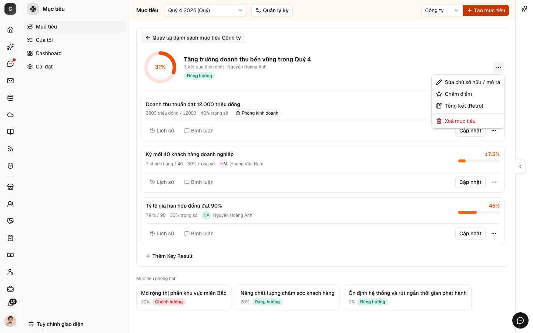Screen dimensions: 533x333
Task: Open the storefront icon in the left rail
Action: coord(10,187)
